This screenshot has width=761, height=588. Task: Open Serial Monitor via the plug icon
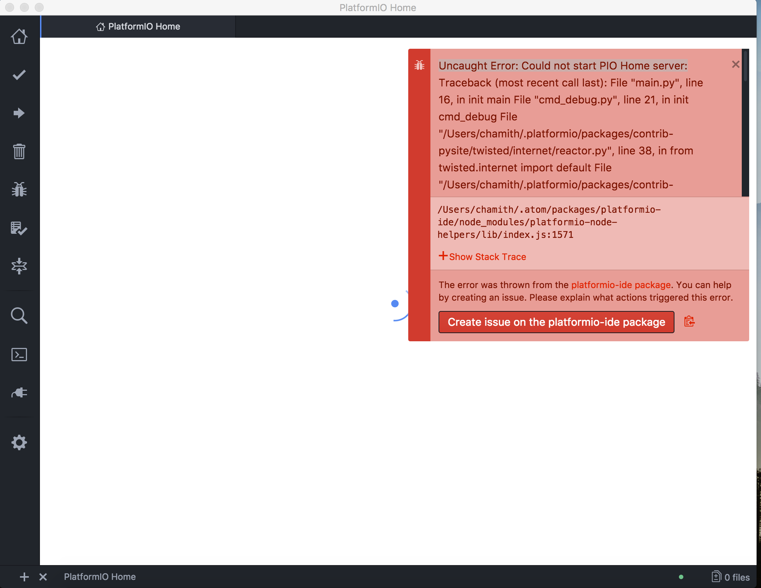(19, 392)
